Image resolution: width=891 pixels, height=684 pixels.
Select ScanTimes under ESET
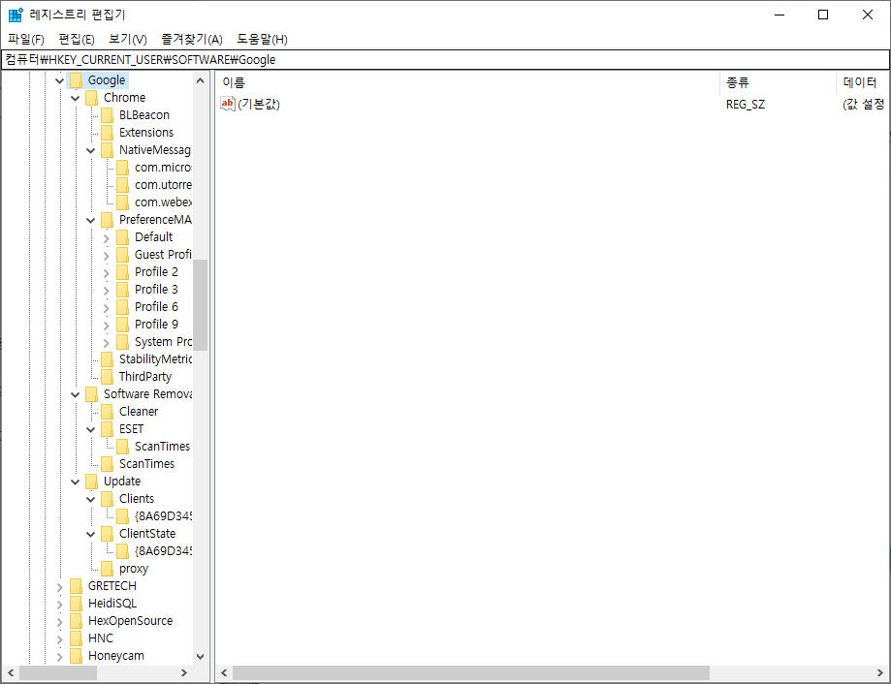pyautogui.click(x=162, y=447)
